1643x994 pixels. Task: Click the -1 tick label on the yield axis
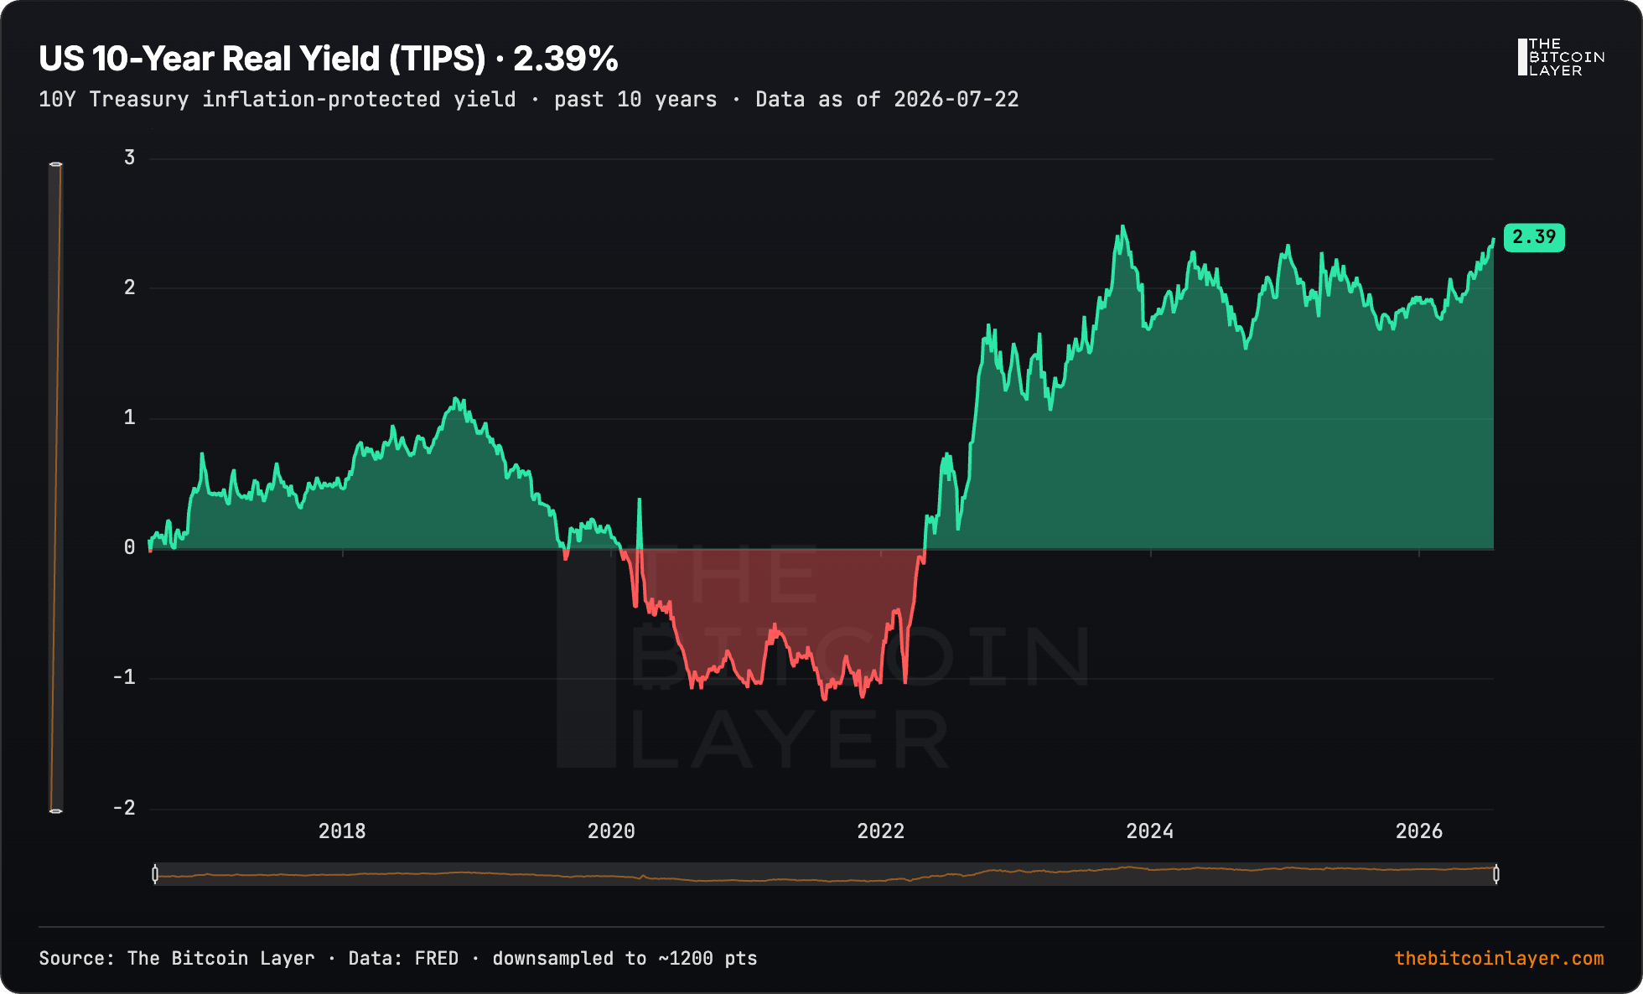click(x=124, y=677)
